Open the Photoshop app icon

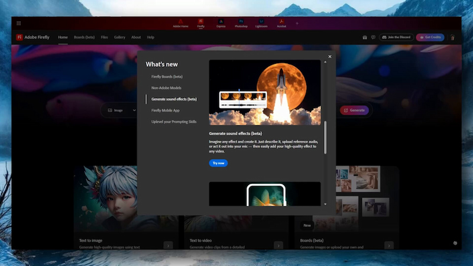point(241,23)
